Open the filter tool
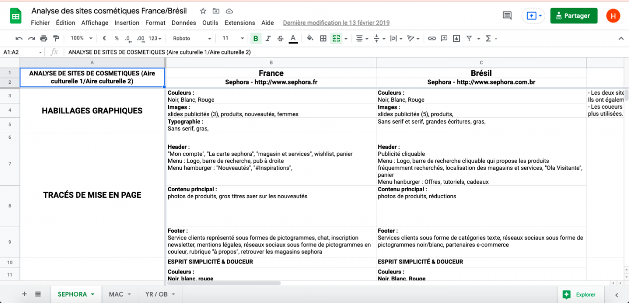The image size is (629, 303). click(x=470, y=38)
